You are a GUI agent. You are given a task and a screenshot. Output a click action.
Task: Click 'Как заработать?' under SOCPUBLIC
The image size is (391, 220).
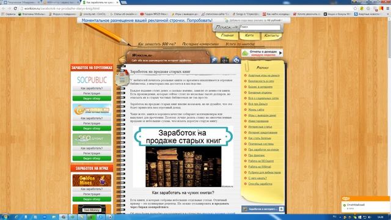[92, 88]
